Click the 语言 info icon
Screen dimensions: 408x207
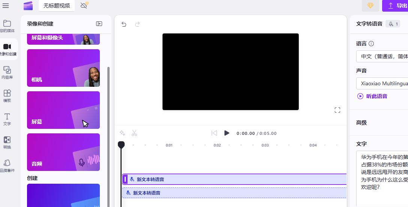coord(371,44)
